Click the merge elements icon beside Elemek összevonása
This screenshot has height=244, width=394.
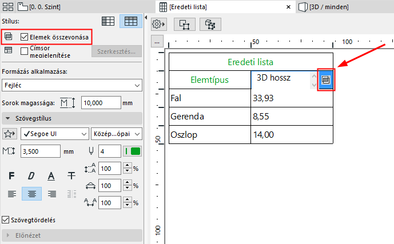click(x=9, y=37)
